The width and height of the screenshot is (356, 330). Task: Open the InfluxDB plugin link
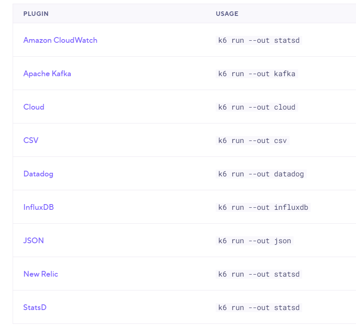pos(39,207)
